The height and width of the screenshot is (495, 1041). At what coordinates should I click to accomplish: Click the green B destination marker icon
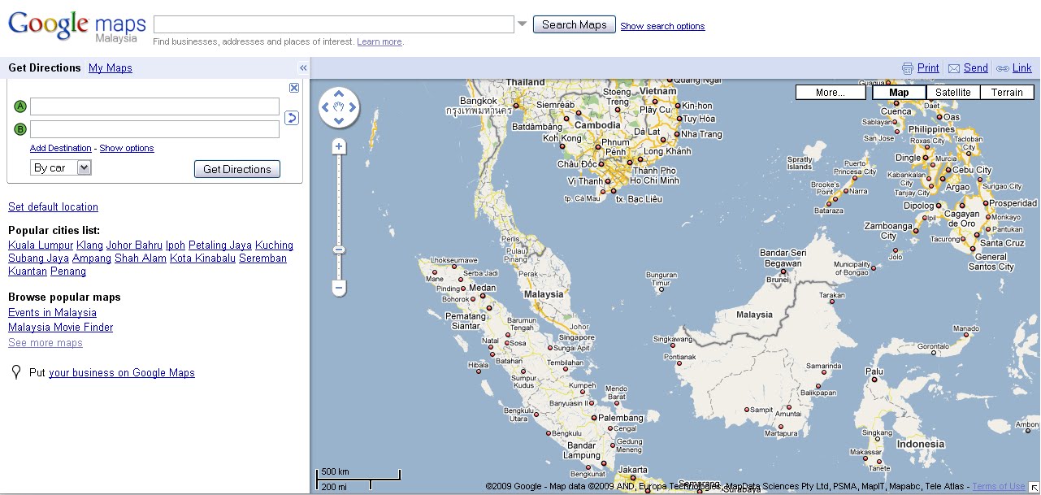[20, 129]
